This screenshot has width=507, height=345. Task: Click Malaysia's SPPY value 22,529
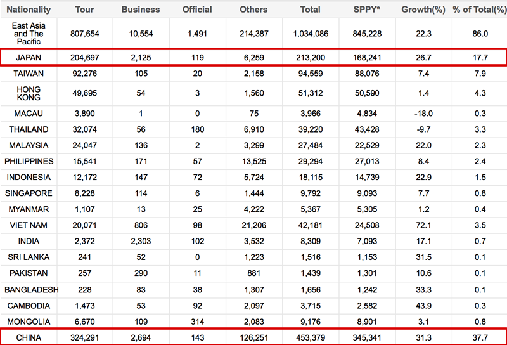[367, 145]
